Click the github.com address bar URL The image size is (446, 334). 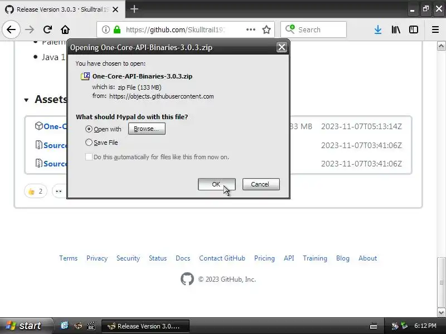click(176, 30)
